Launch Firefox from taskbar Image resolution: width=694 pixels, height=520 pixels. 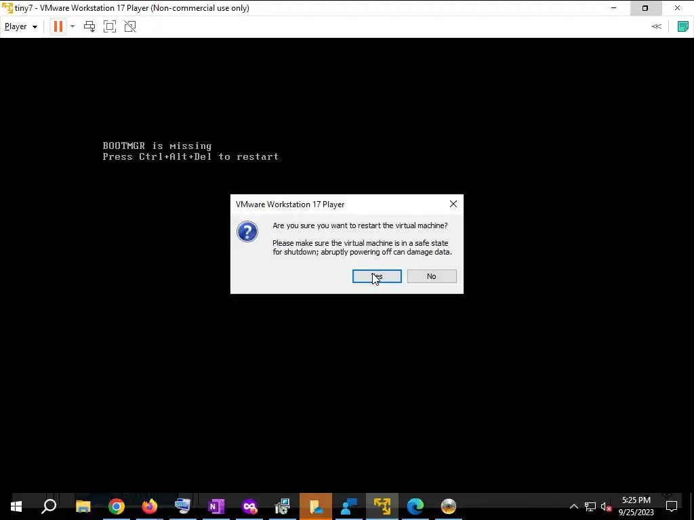pos(150,506)
